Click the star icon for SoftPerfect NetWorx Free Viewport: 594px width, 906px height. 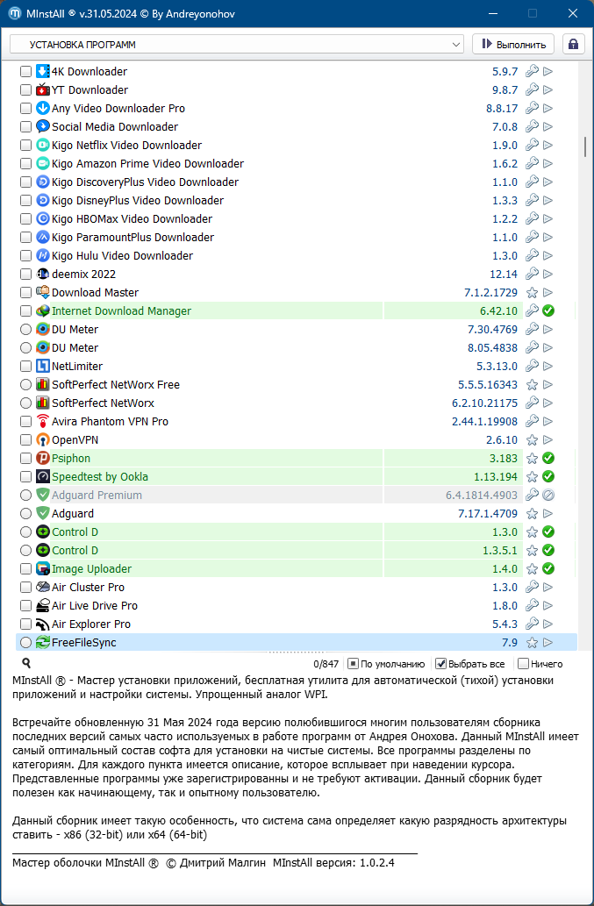click(533, 385)
